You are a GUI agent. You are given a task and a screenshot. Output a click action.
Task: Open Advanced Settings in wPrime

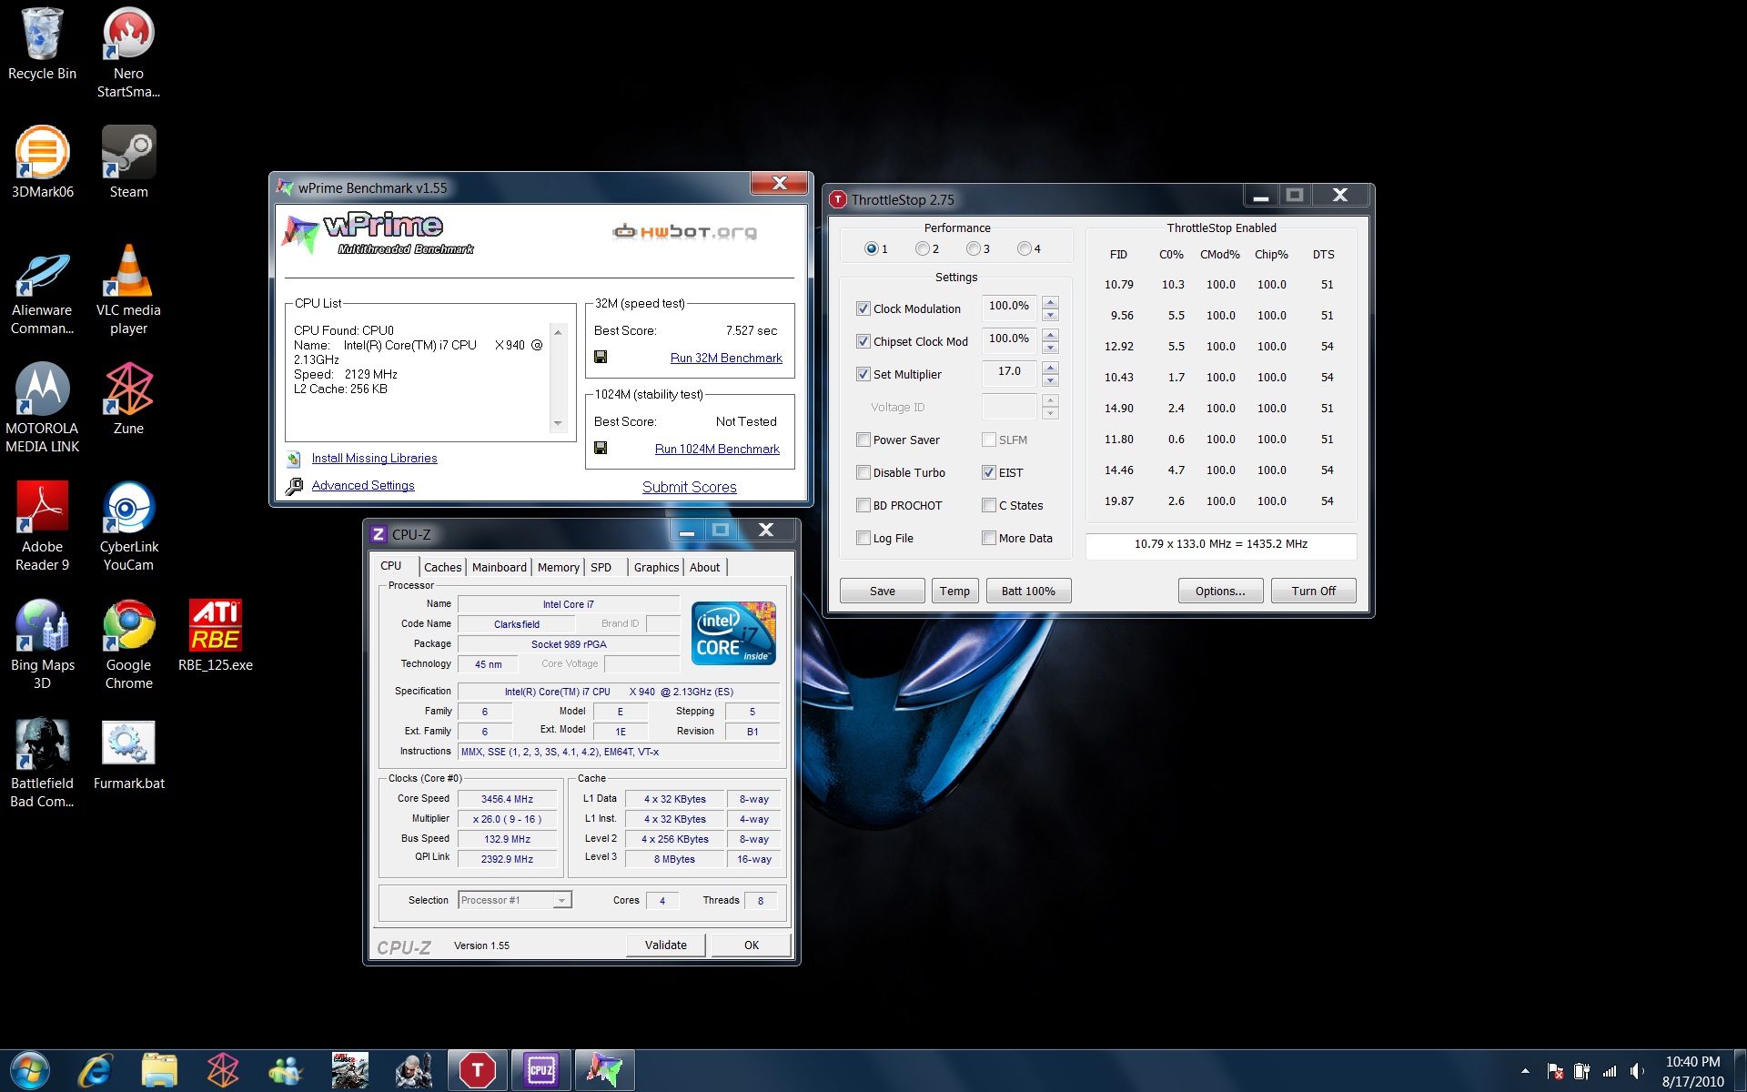(x=363, y=485)
